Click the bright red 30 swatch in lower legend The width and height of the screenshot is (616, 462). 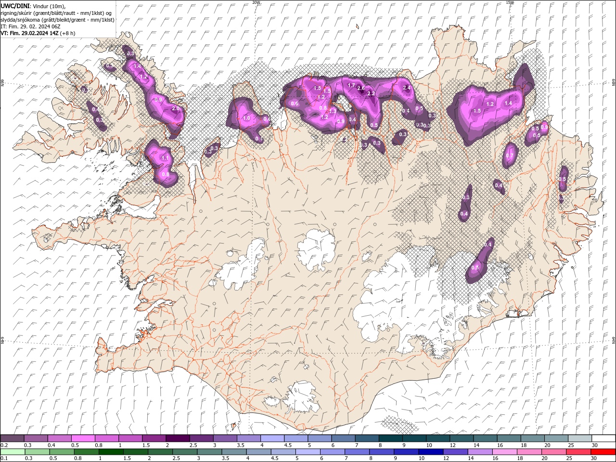coord(603,452)
